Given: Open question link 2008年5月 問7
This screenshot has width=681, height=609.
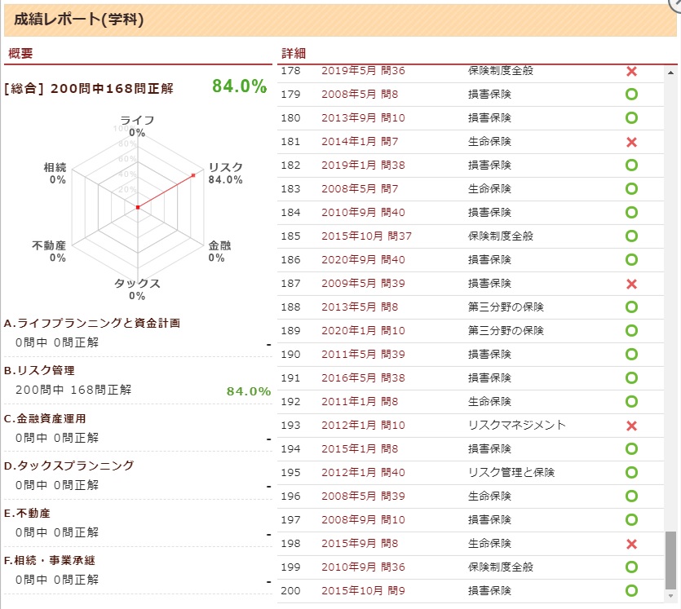Looking at the screenshot, I should click(x=360, y=189).
